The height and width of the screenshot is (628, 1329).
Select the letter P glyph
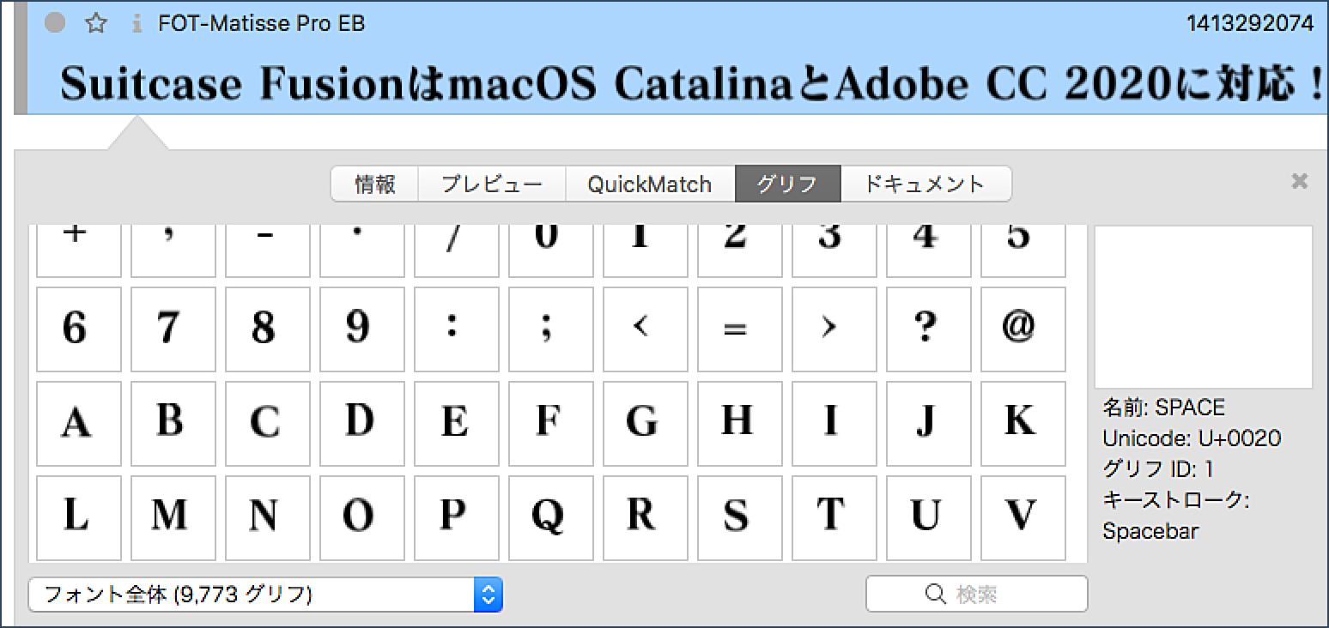pyautogui.click(x=457, y=518)
